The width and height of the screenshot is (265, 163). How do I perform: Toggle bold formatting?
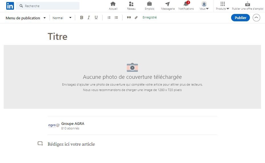coord(81,18)
